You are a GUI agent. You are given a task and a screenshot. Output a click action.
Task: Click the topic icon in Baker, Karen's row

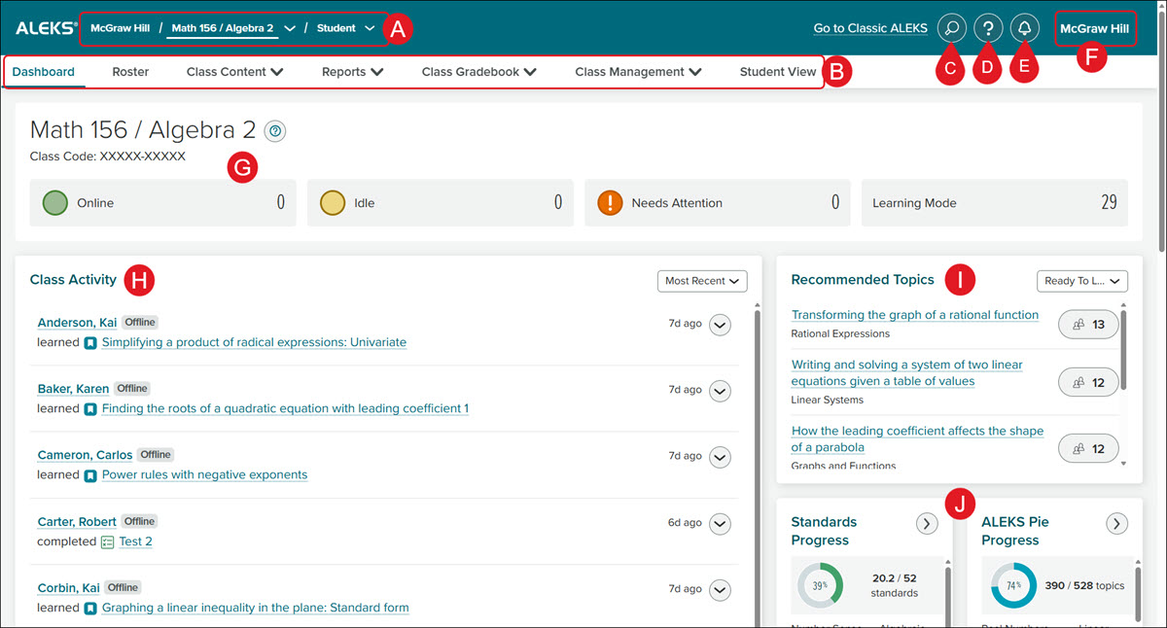(90, 408)
